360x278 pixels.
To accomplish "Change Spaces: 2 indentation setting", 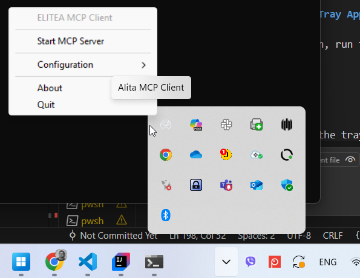I will [256, 236].
